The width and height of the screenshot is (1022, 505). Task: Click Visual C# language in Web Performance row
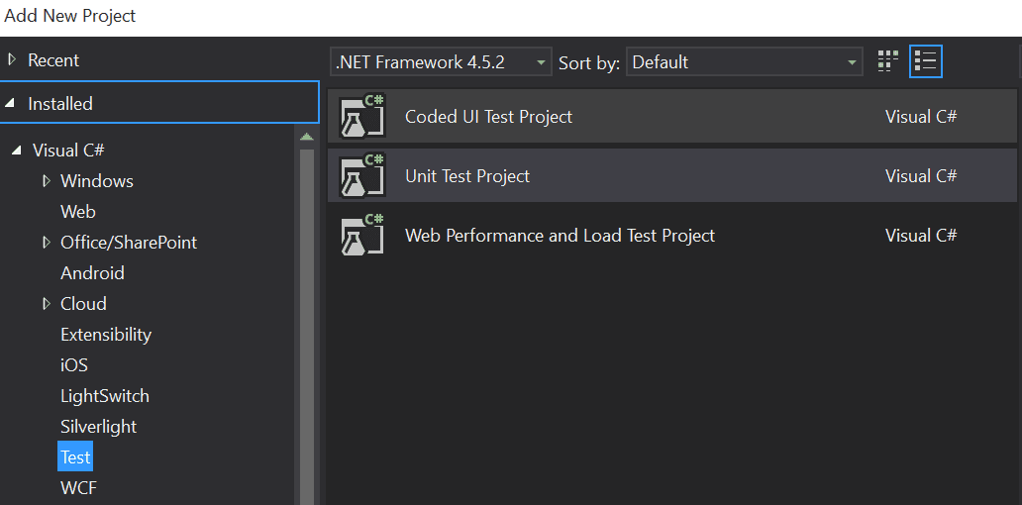[920, 235]
